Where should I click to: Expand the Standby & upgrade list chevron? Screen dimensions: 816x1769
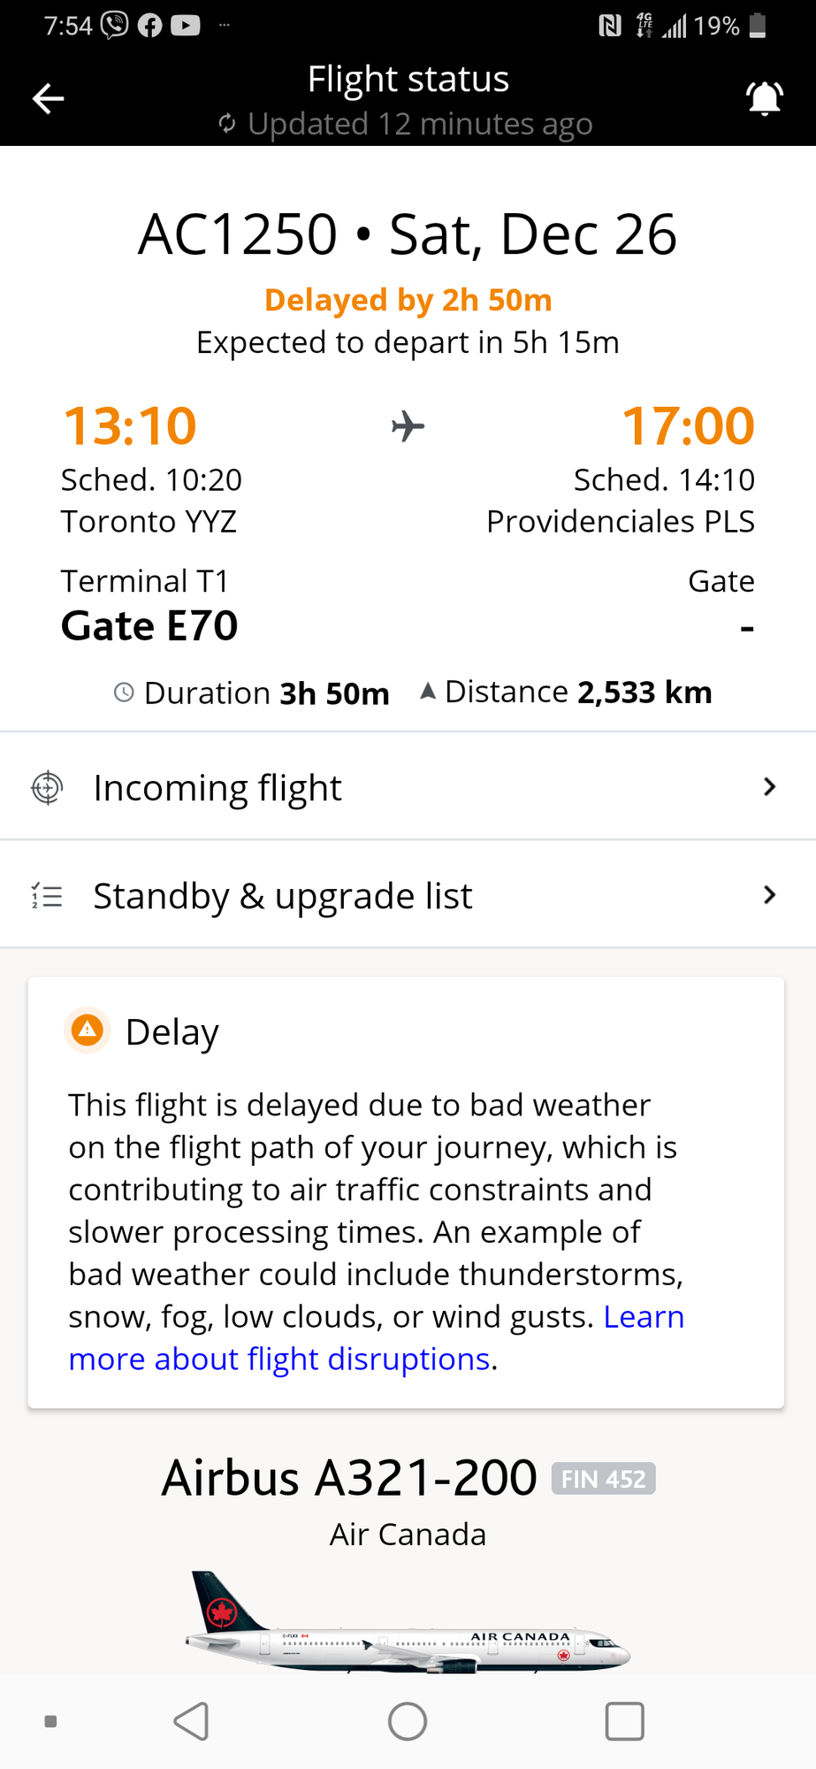tap(769, 895)
